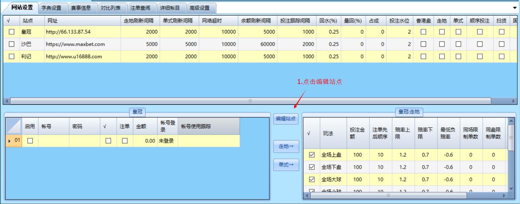
Task: Uncheck the 全场上盘 play row
Action: (312, 155)
